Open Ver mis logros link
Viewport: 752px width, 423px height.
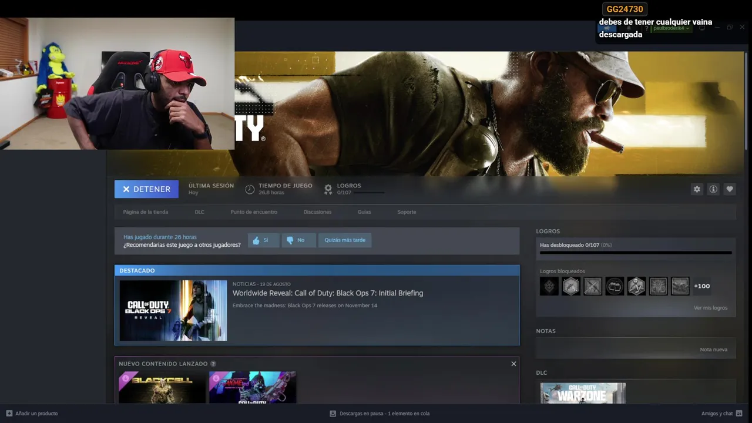point(710,308)
